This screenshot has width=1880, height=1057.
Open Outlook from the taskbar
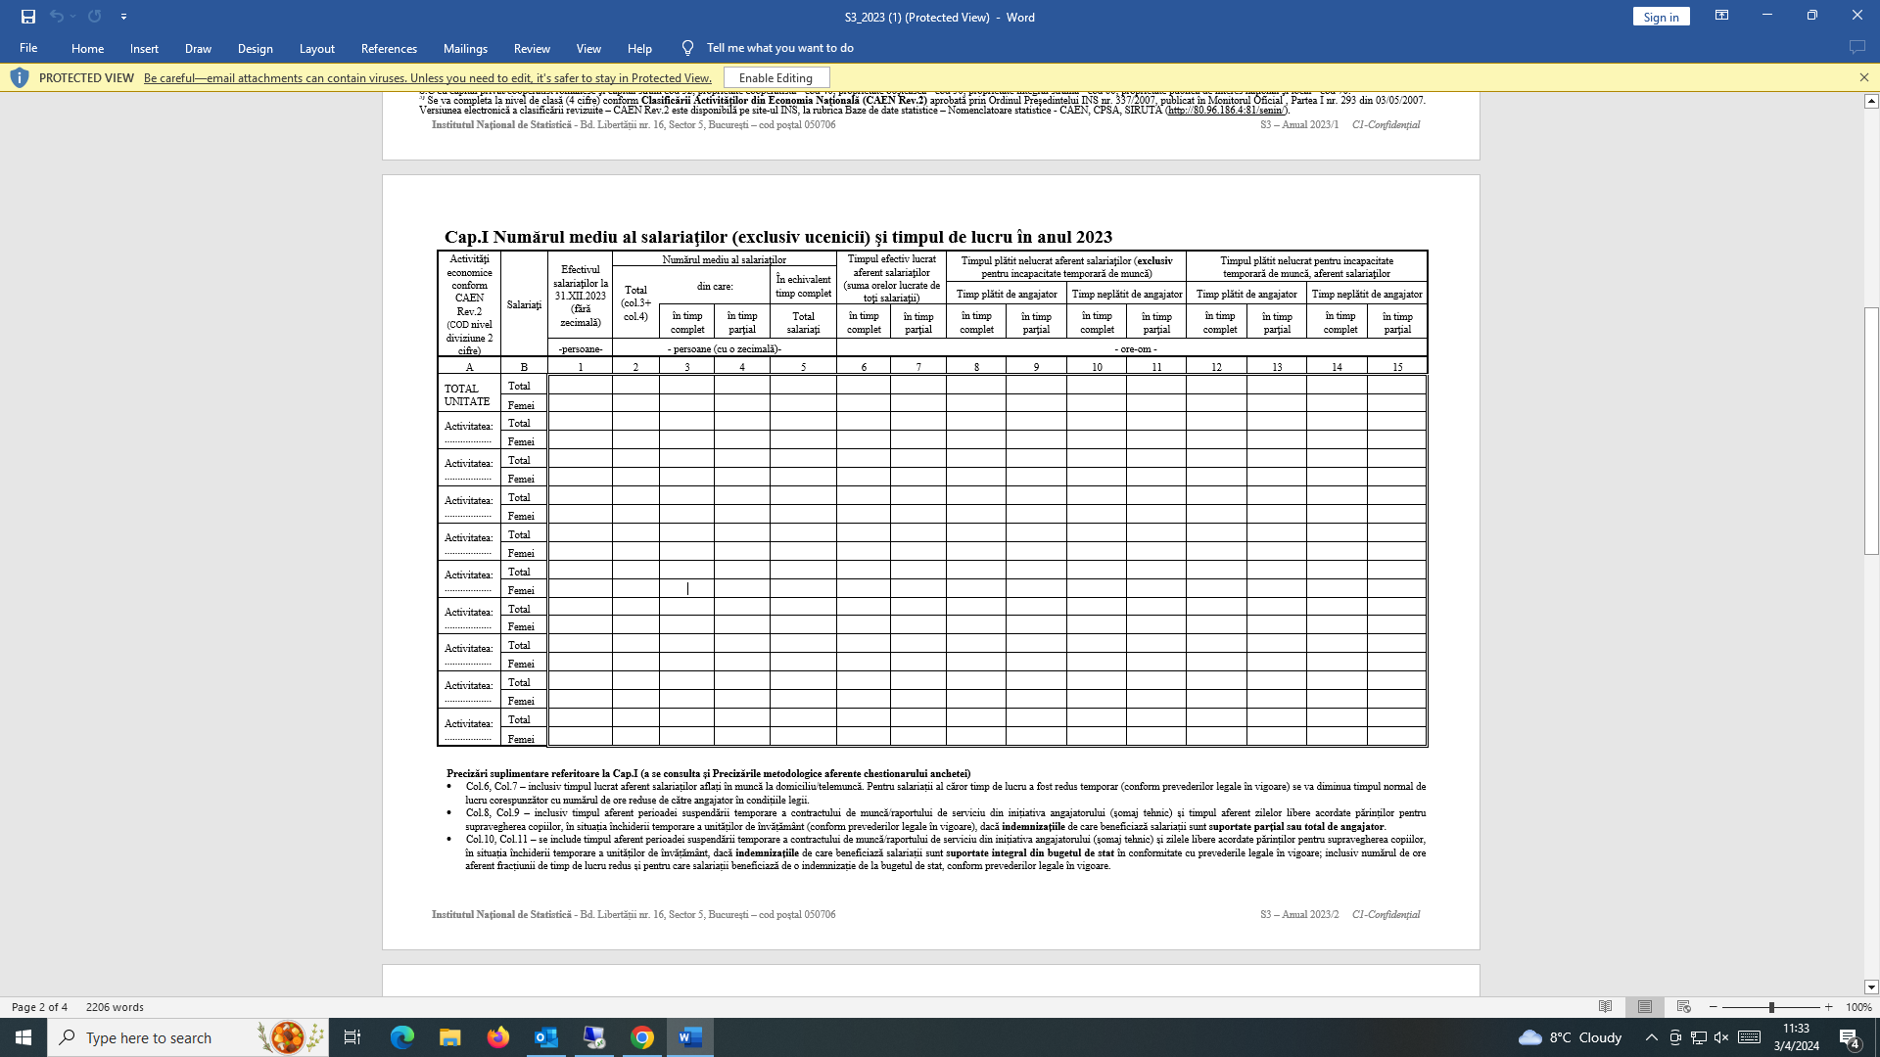click(546, 1037)
